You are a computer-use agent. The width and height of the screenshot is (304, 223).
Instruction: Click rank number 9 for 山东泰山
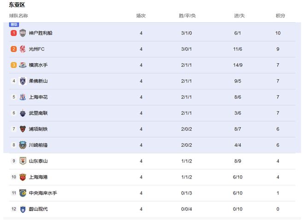14,161
